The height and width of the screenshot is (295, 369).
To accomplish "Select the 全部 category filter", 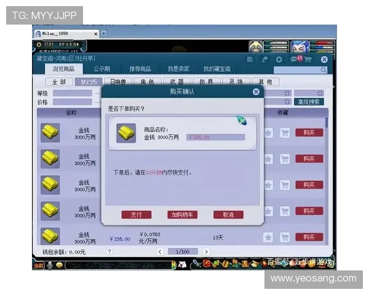I will click(59, 82).
